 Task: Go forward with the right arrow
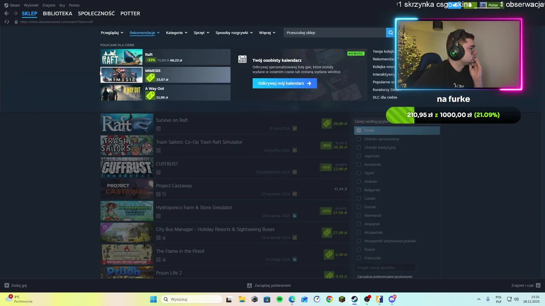tap(15, 14)
